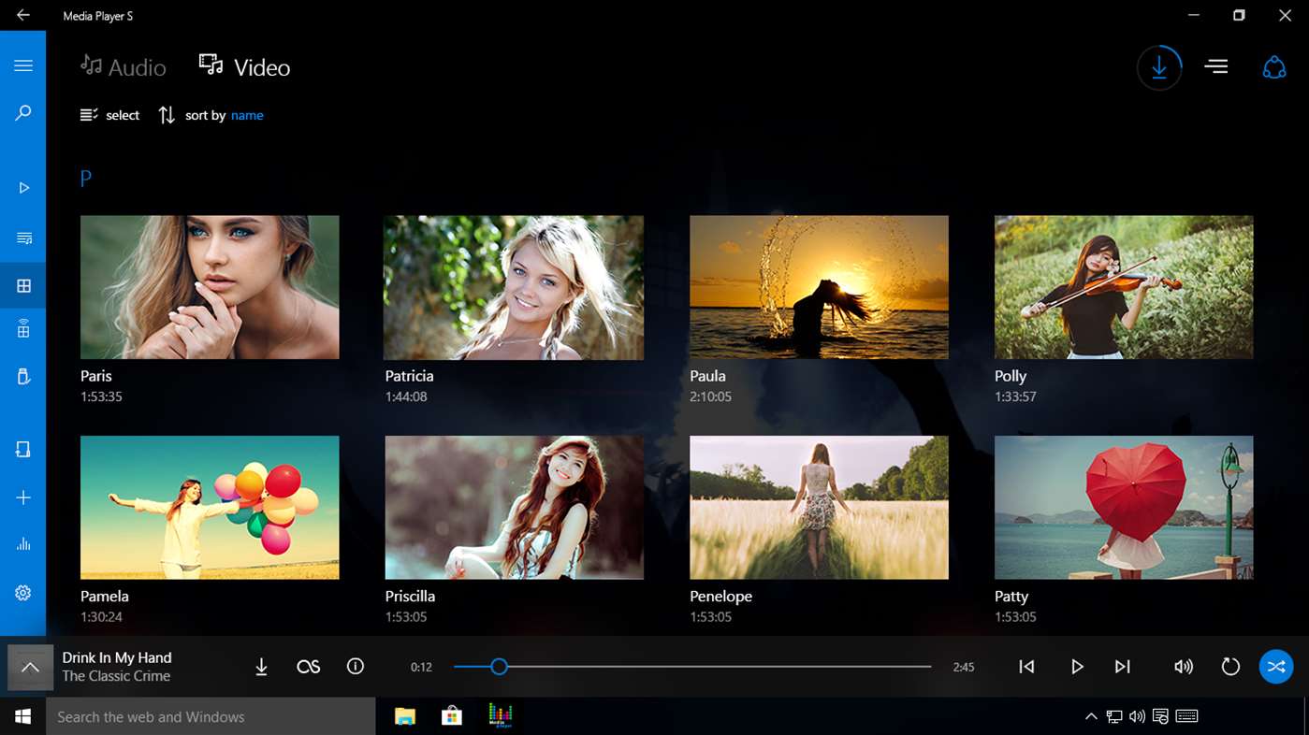
Task: Open the Store icon in taskbar
Action: click(452, 716)
